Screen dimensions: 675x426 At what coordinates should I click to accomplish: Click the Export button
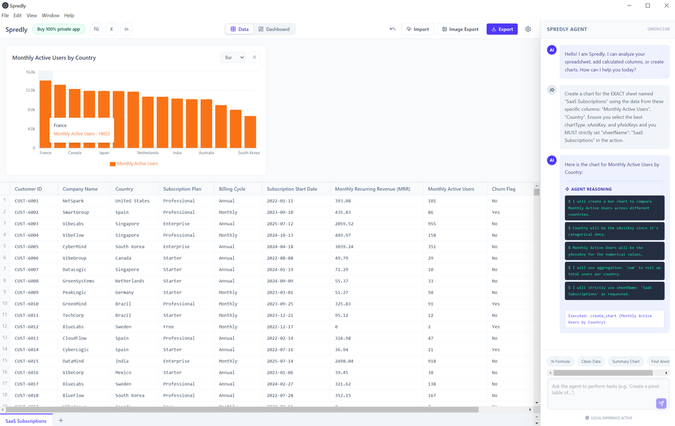pyautogui.click(x=502, y=29)
